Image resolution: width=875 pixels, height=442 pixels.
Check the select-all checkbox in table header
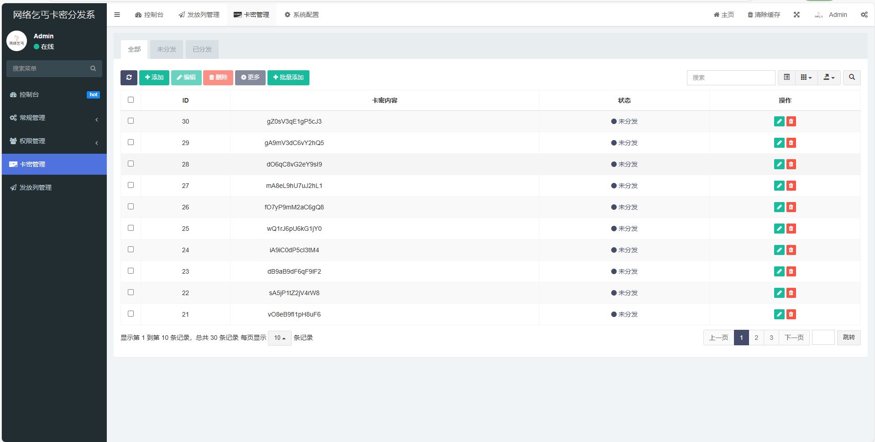131,99
